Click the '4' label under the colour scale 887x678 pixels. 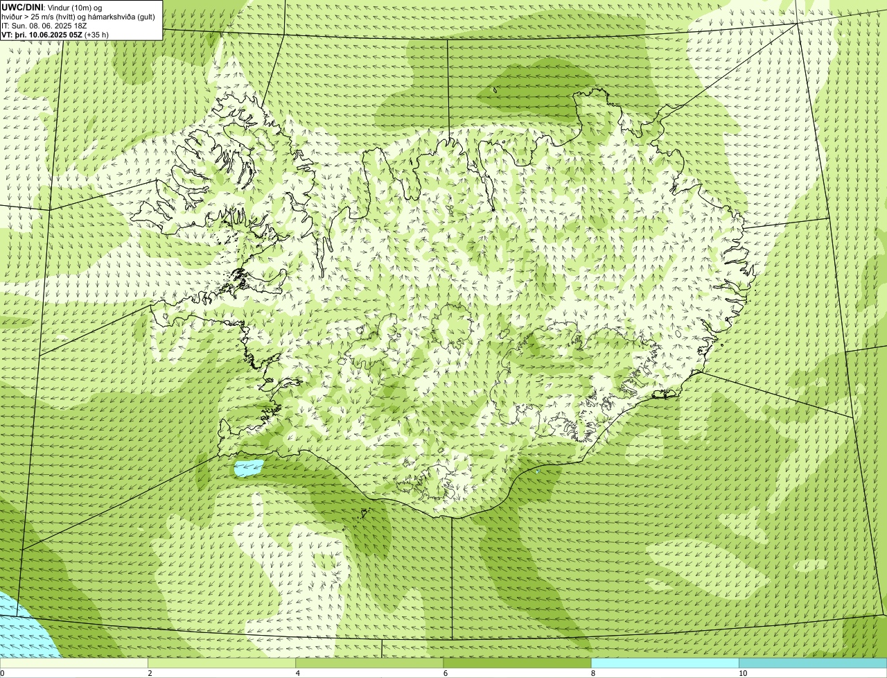(297, 673)
